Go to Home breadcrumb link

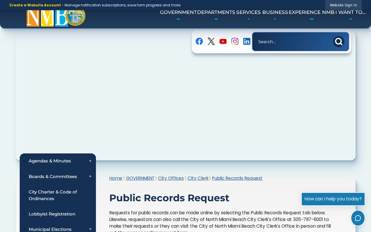click(x=116, y=178)
